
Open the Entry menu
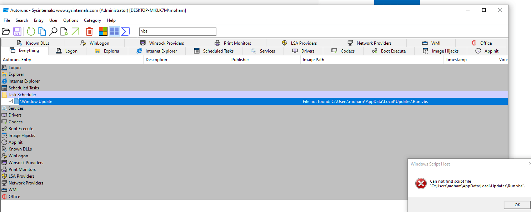(39, 20)
